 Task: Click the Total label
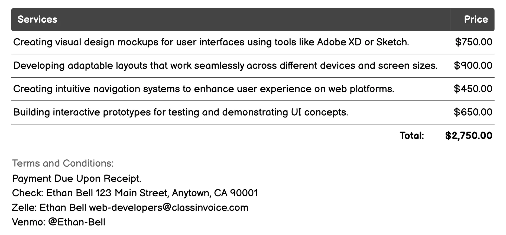411,136
